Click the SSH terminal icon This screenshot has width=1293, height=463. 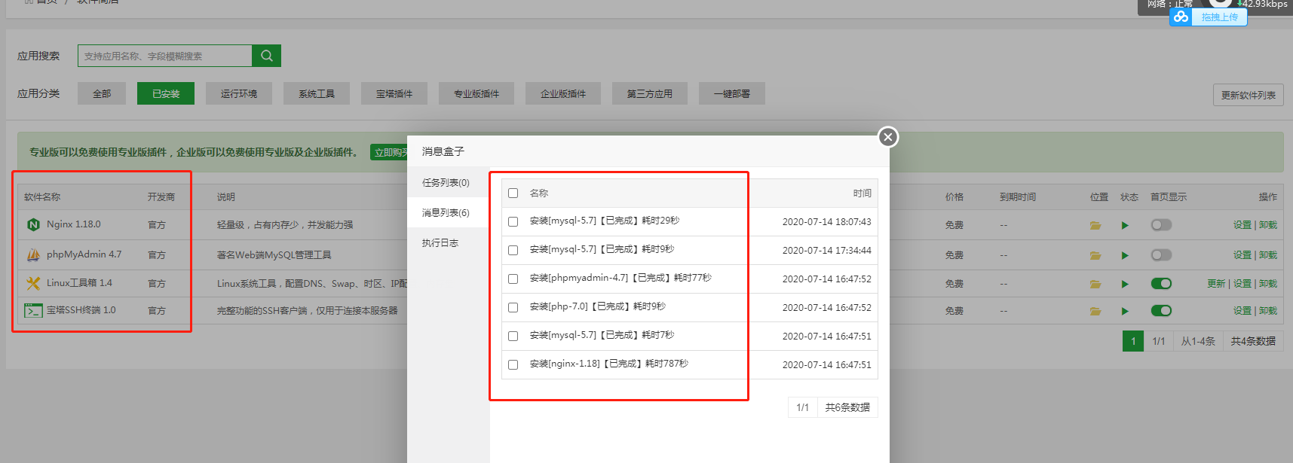(33, 310)
